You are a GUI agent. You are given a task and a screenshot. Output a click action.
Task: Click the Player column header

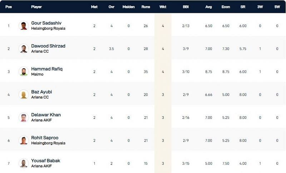click(x=36, y=7)
